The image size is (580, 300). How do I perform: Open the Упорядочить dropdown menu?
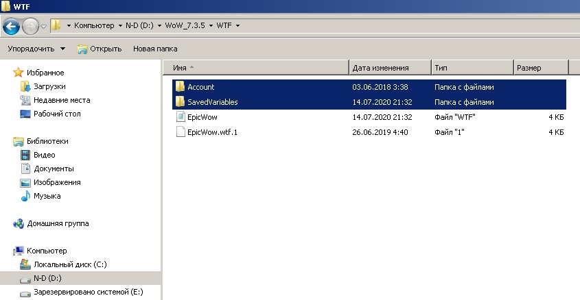pyautogui.click(x=36, y=49)
